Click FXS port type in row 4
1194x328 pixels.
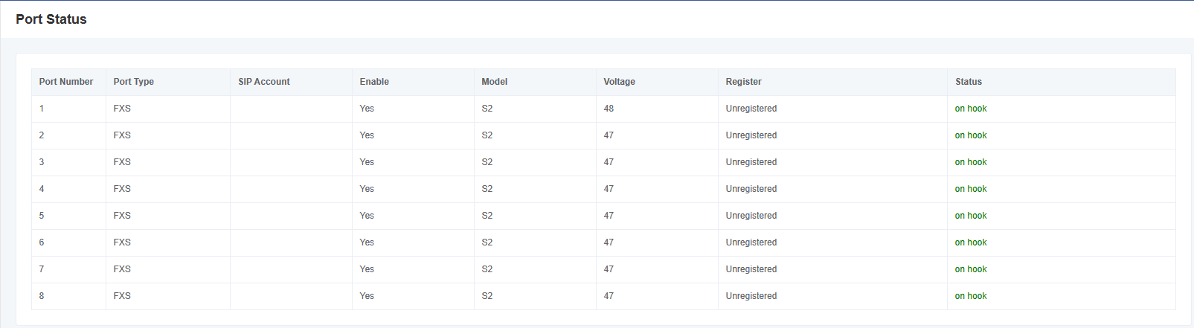point(122,189)
